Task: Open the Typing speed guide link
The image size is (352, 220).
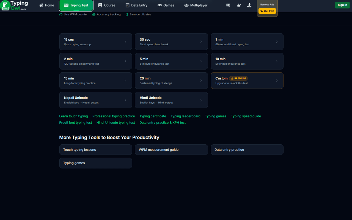Action: [246, 116]
